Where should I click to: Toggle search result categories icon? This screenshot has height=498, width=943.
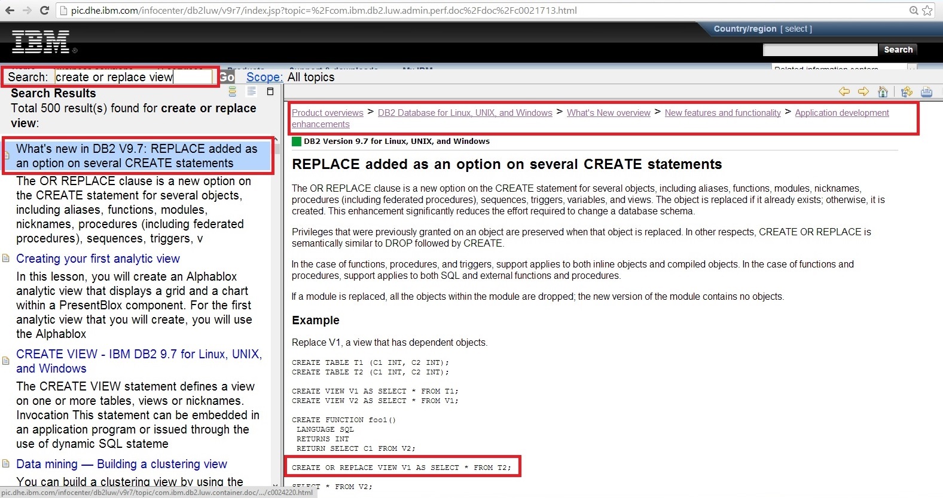click(233, 91)
